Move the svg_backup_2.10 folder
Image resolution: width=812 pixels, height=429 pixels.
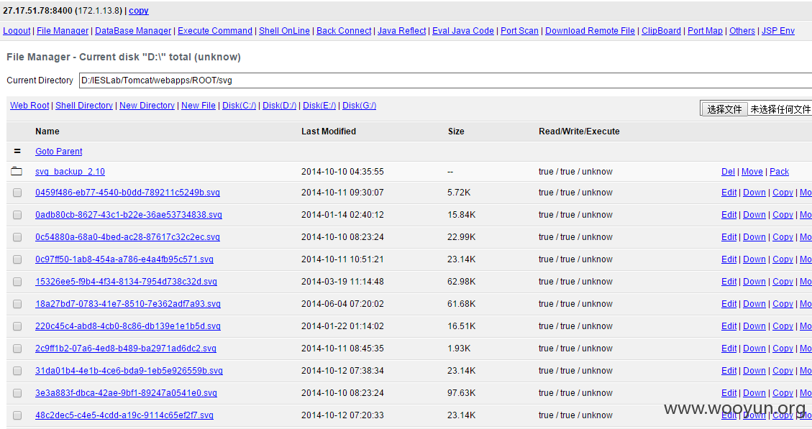(752, 171)
